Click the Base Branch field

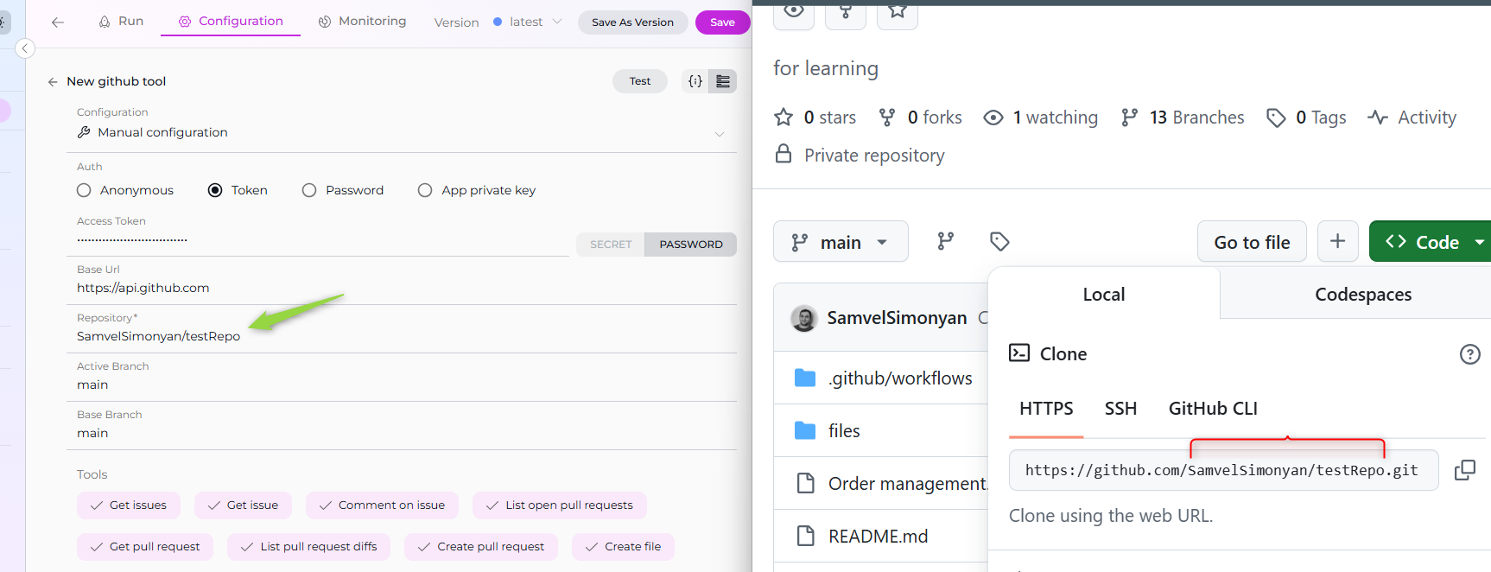[402, 433]
